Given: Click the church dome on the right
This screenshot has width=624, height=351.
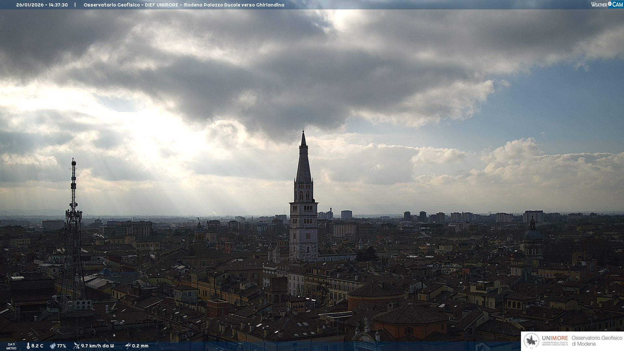Looking at the screenshot, I should pos(533,234).
